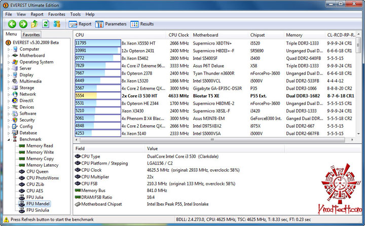Show benchmark Results from toolbar
Screen dimensions: 365x226
[142, 24]
